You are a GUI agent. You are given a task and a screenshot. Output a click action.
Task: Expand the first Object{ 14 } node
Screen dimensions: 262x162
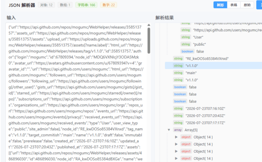pos(176,137)
